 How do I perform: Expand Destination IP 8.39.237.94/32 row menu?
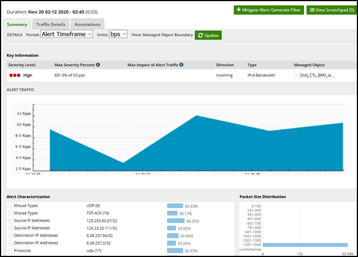(x=10, y=236)
